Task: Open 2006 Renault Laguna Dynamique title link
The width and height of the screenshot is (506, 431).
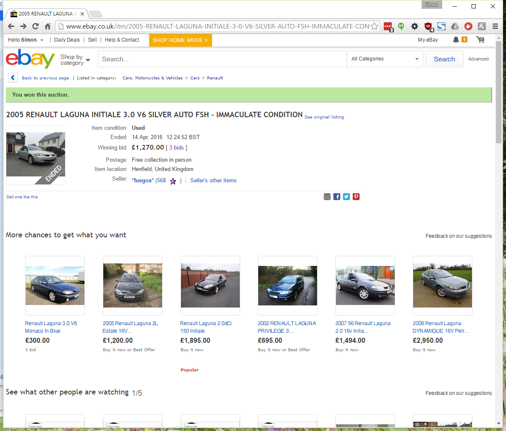Action: point(440,327)
